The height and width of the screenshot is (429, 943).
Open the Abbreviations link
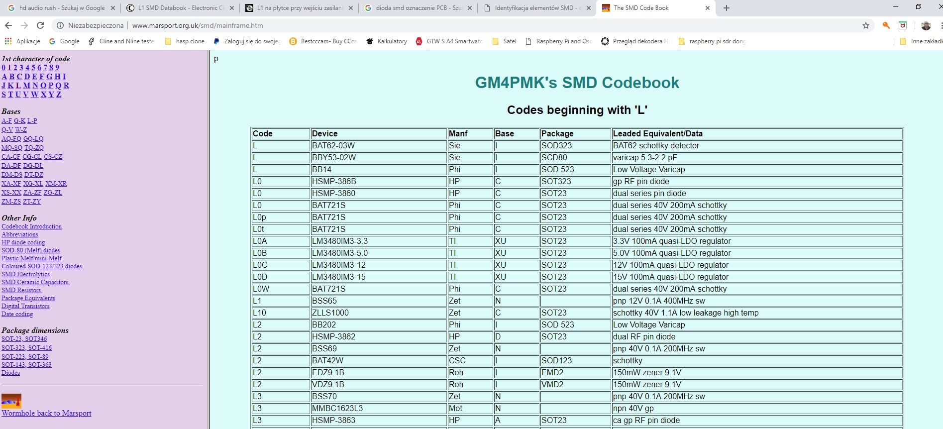[20, 234]
